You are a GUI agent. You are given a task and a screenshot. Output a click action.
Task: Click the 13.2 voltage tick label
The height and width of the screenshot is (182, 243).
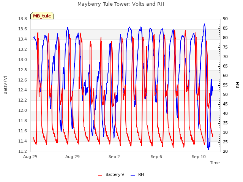pyautogui.click(x=23, y=50)
